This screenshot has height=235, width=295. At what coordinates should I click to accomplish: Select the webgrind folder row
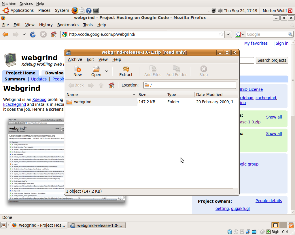click(x=152, y=102)
